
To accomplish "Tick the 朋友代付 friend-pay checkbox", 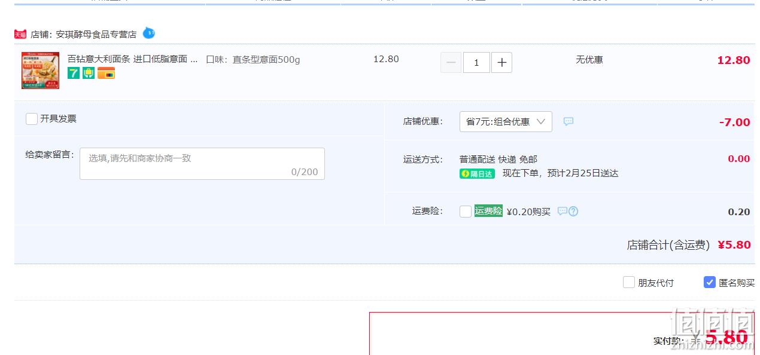I will coord(628,282).
